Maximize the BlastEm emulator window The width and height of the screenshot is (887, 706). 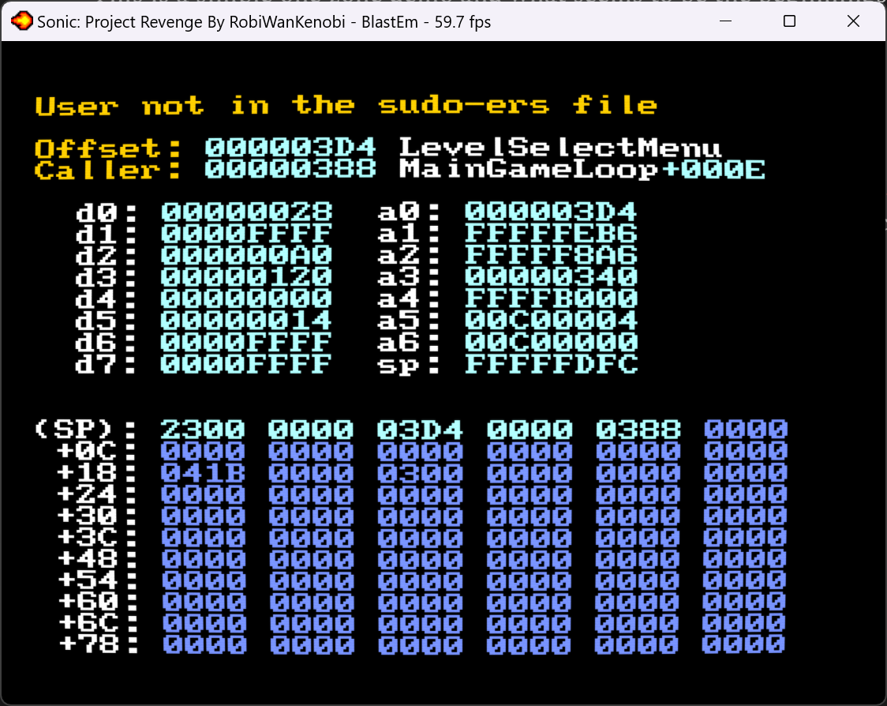(788, 21)
